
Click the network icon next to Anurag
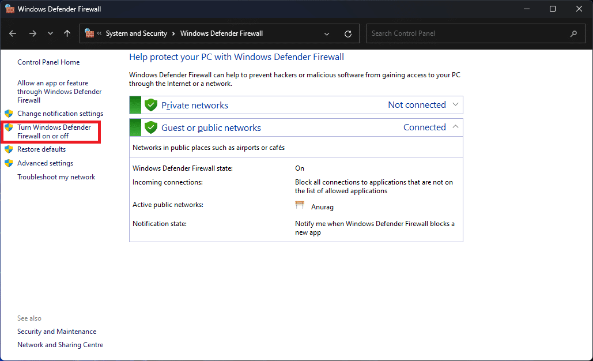click(x=300, y=205)
